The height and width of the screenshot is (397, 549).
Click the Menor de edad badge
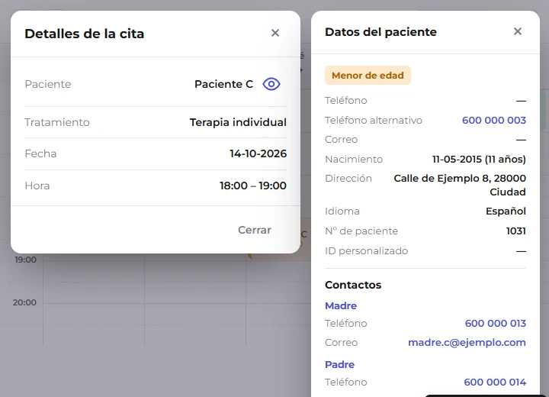pyautogui.click(x=368, y=76)
